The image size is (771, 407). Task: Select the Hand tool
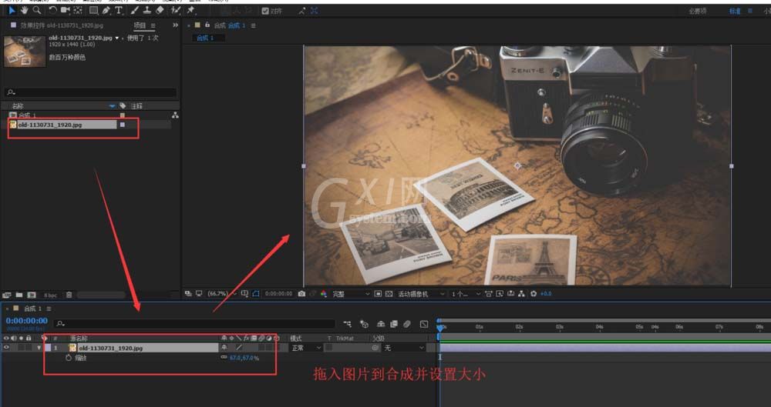(x=24, y=10)
